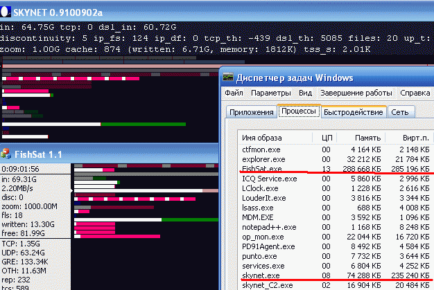The image size is (434, 290).
Task: Click FishSat 'rep: 232' stat
Action: (x=16, y=280)
